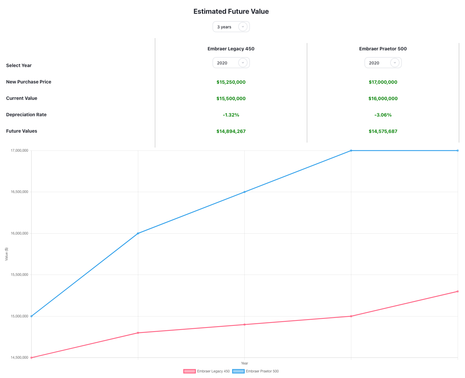Click the 17,000,000 y-axis tick label
The height and width of the screenshot is (378, 465).
click(19, 150)
